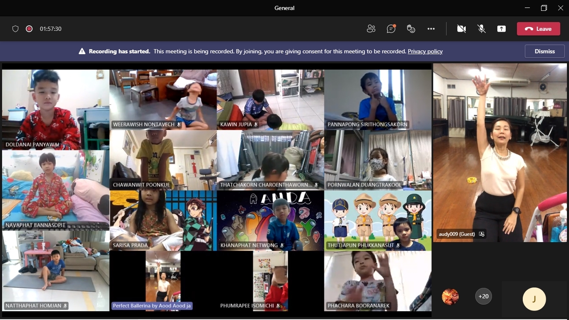The height and width of the screenshot is (320, 569).
Task: Restore down the Teams window
Action: coord(544,8)
